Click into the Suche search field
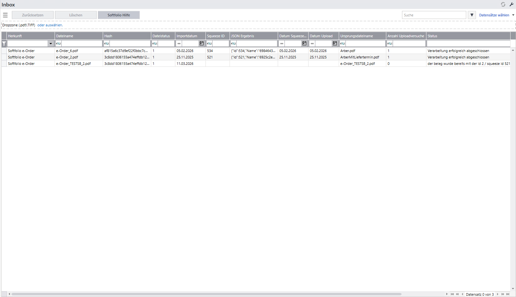516x297 pixels. click(x=433, y=15)
